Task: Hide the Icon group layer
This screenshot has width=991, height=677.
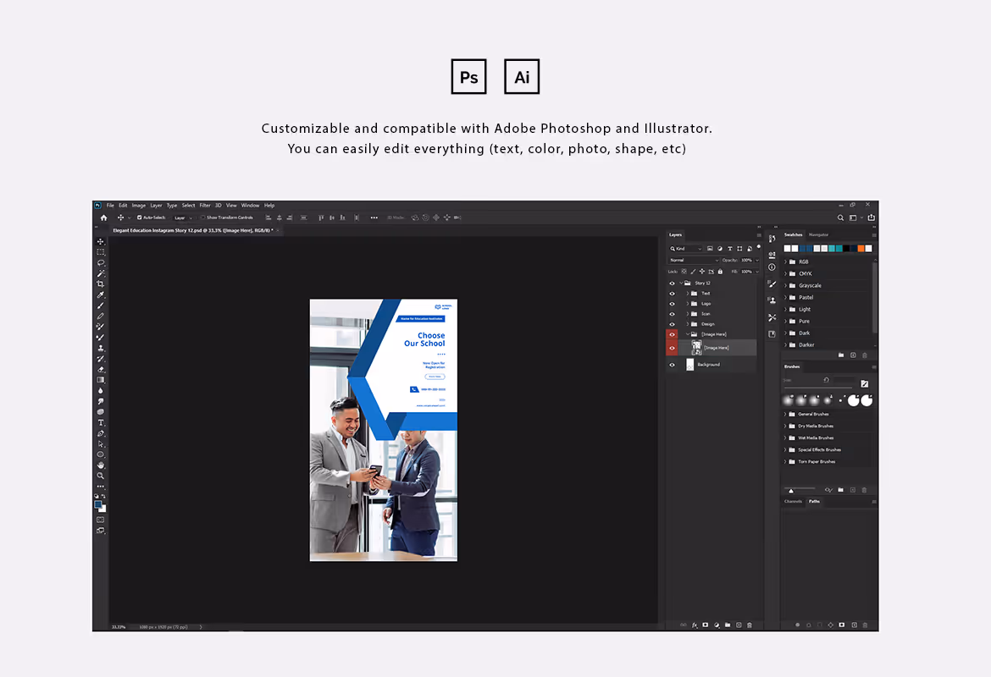Action: [672, 314]
